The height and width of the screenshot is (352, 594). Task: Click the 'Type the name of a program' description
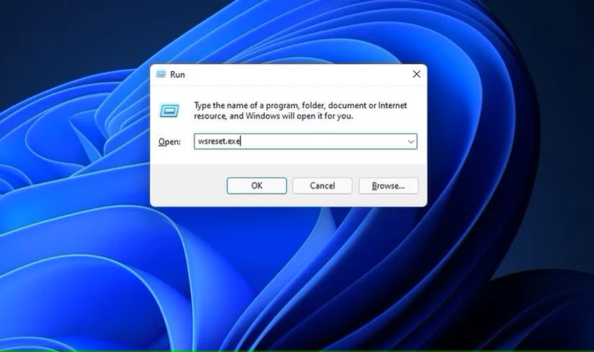pos(300,111)
